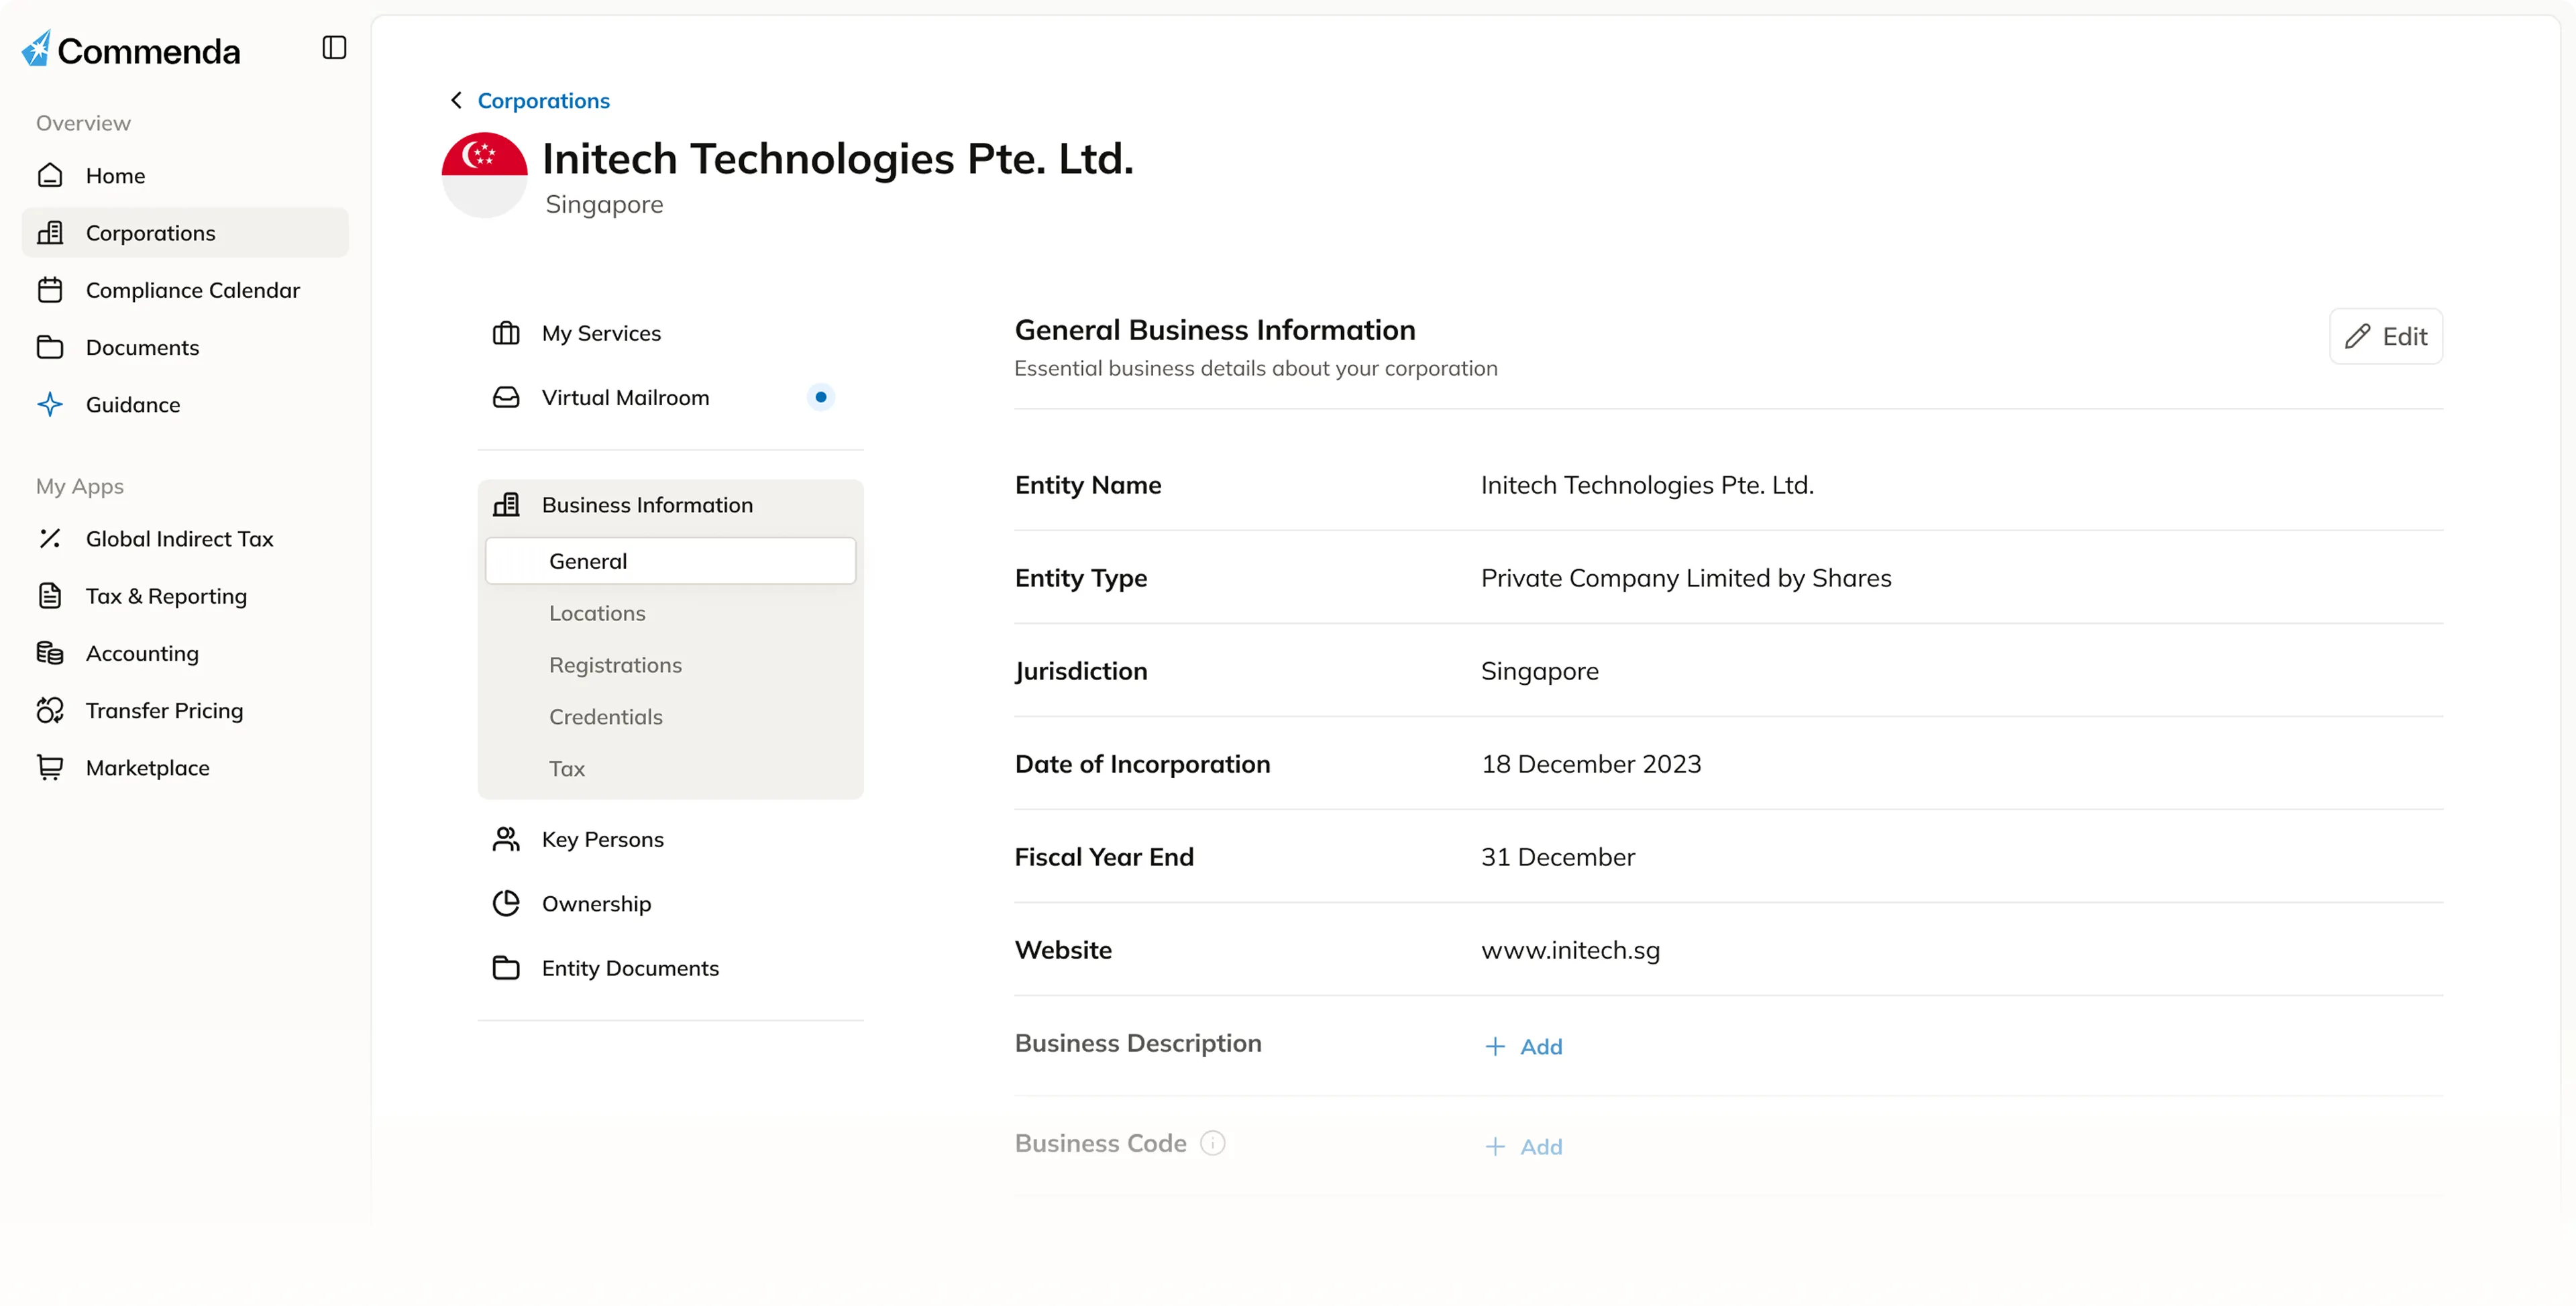Expand the Key Persons section

click(x=602, y=840)
